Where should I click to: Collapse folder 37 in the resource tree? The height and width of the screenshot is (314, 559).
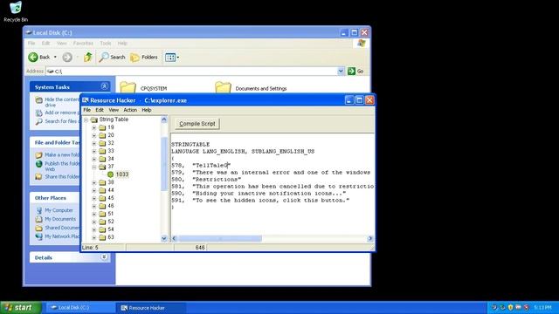93,167
